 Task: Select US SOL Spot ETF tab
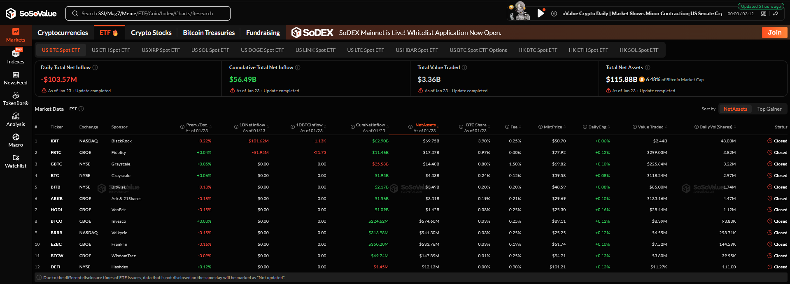coord(210,50)
